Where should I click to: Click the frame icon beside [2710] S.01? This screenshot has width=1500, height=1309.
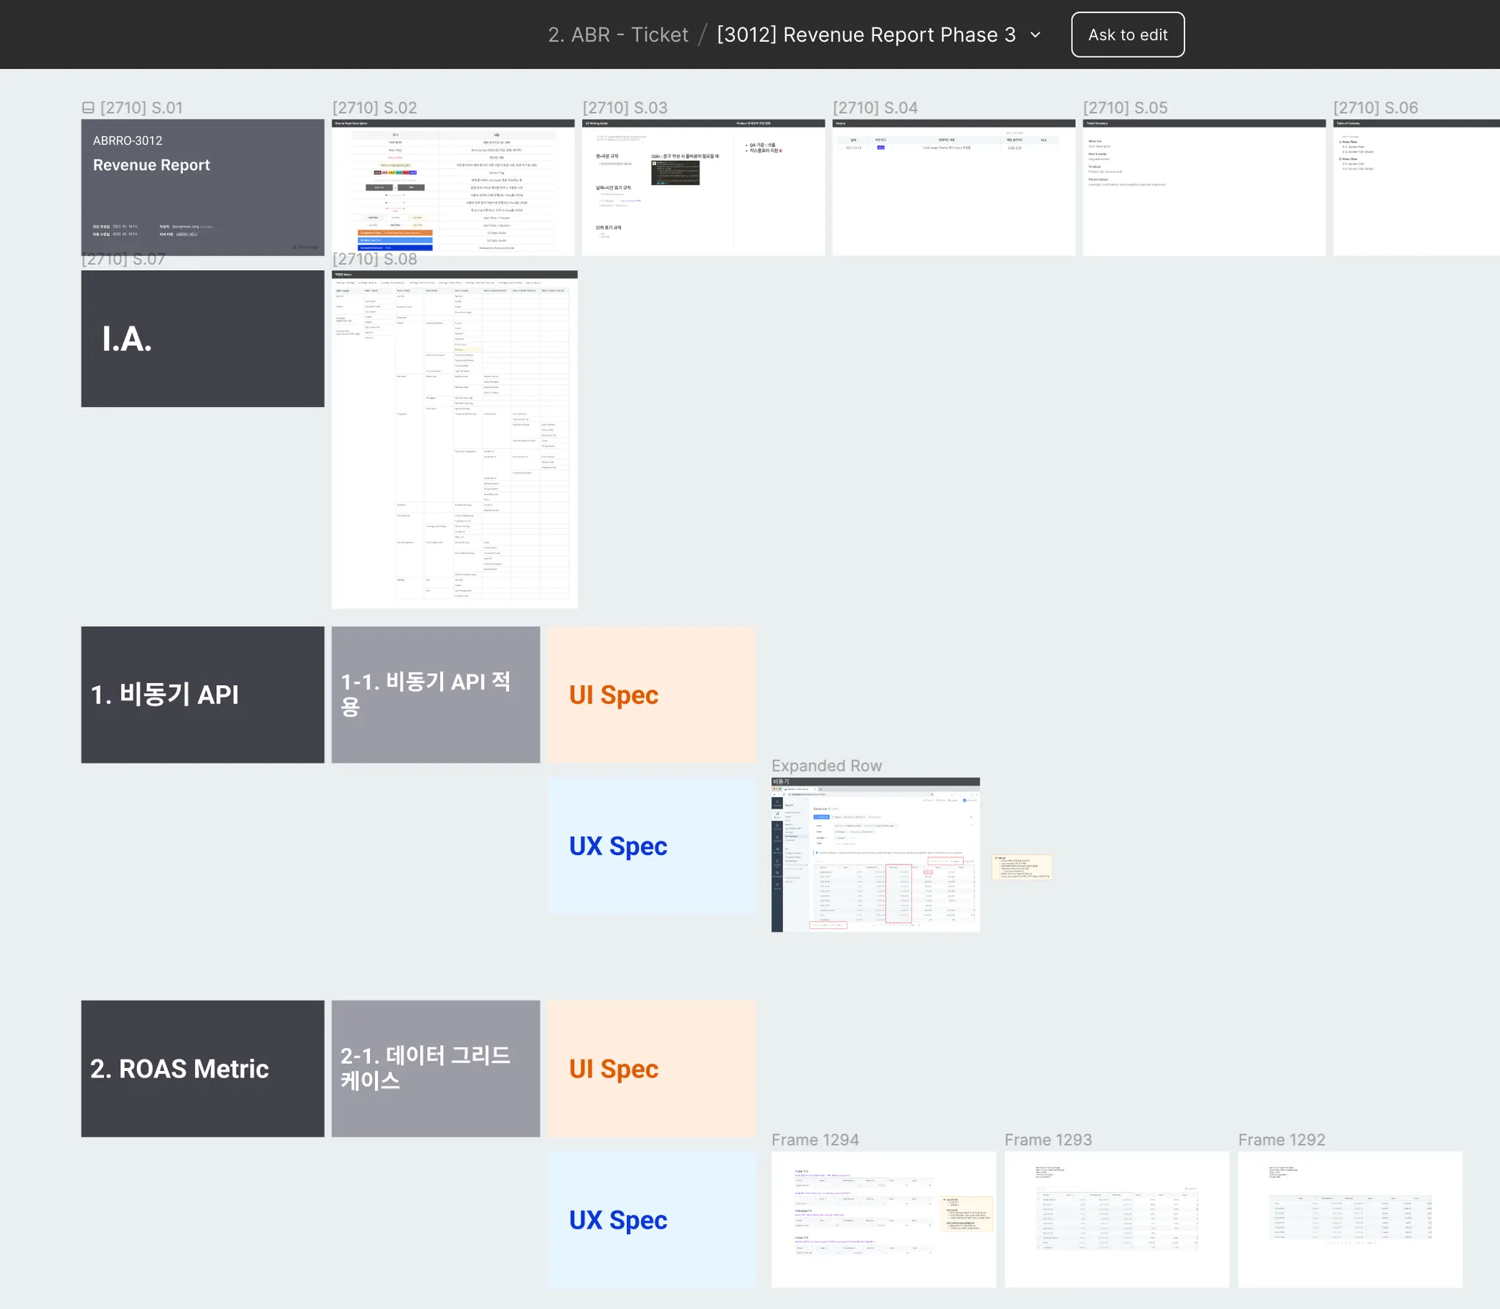(88, 108)
